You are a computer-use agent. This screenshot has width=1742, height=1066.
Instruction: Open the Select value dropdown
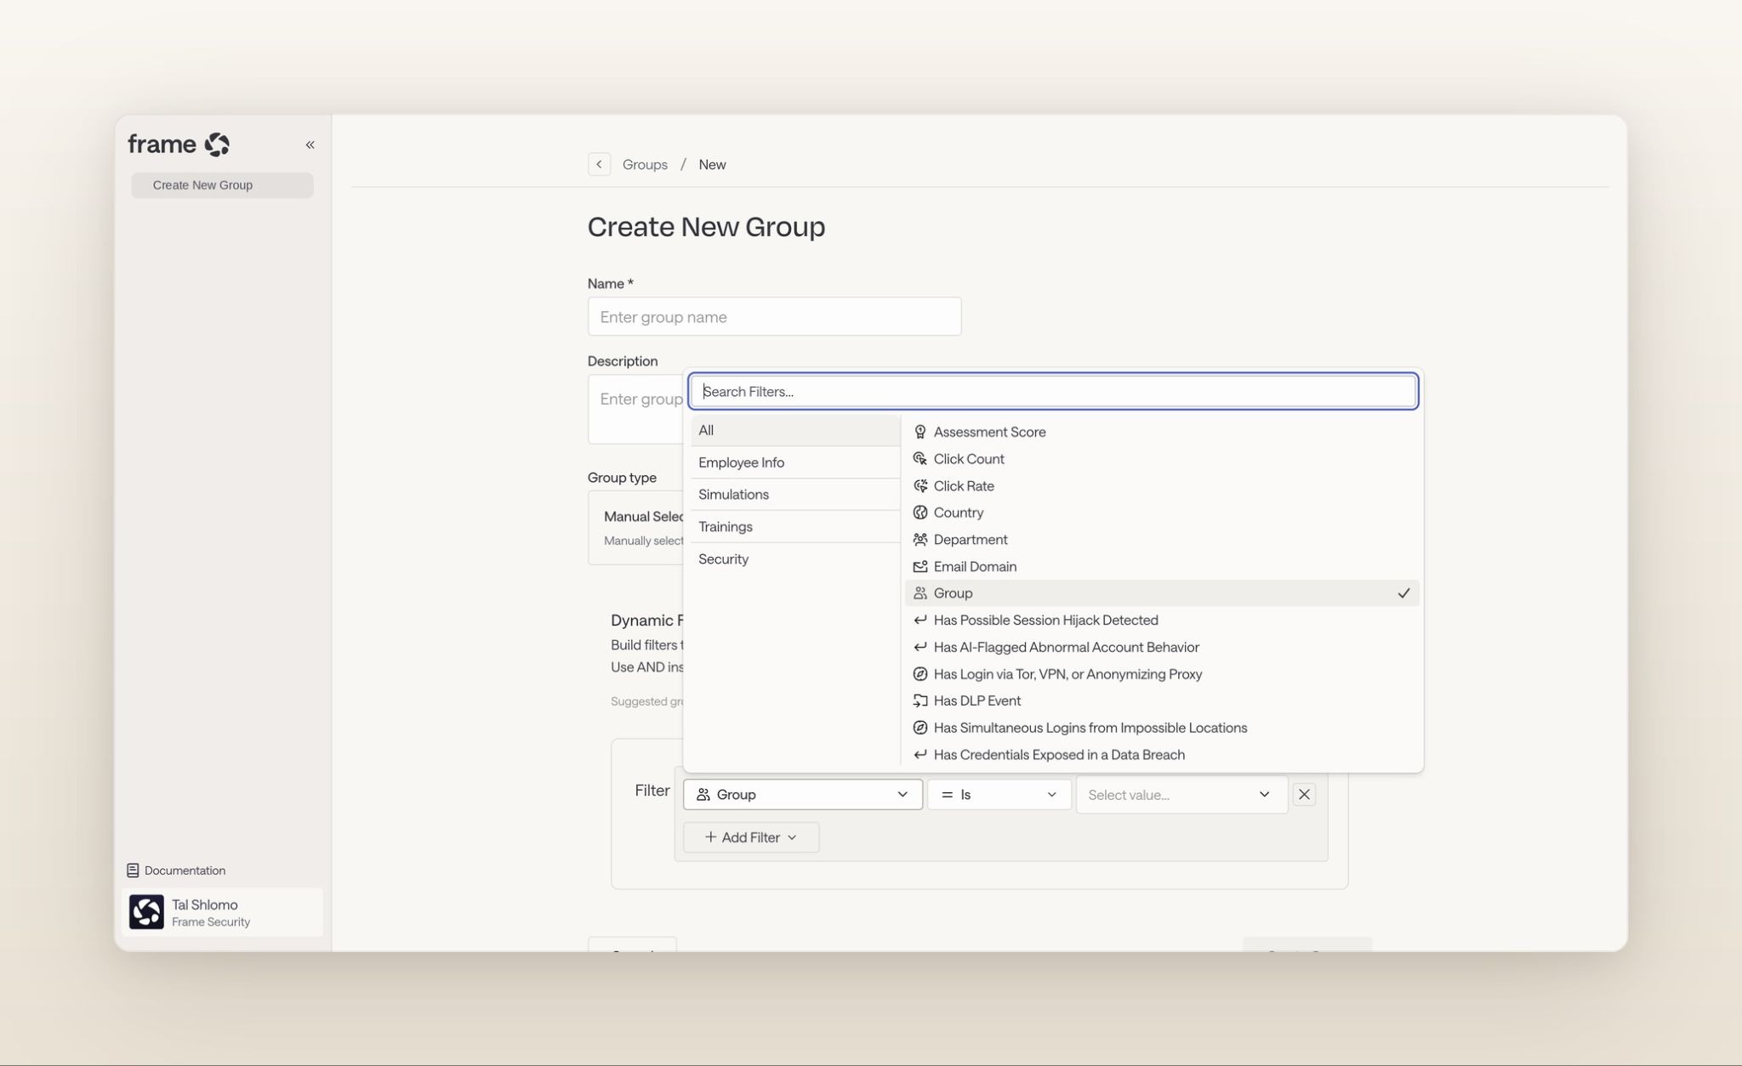1181,794
